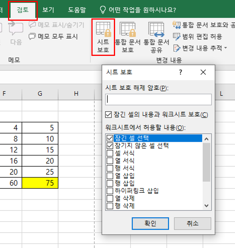Click the 통합 문서 보호 icon
The height and width of the screenshot is (248, 235).
(x=128, y=29)
